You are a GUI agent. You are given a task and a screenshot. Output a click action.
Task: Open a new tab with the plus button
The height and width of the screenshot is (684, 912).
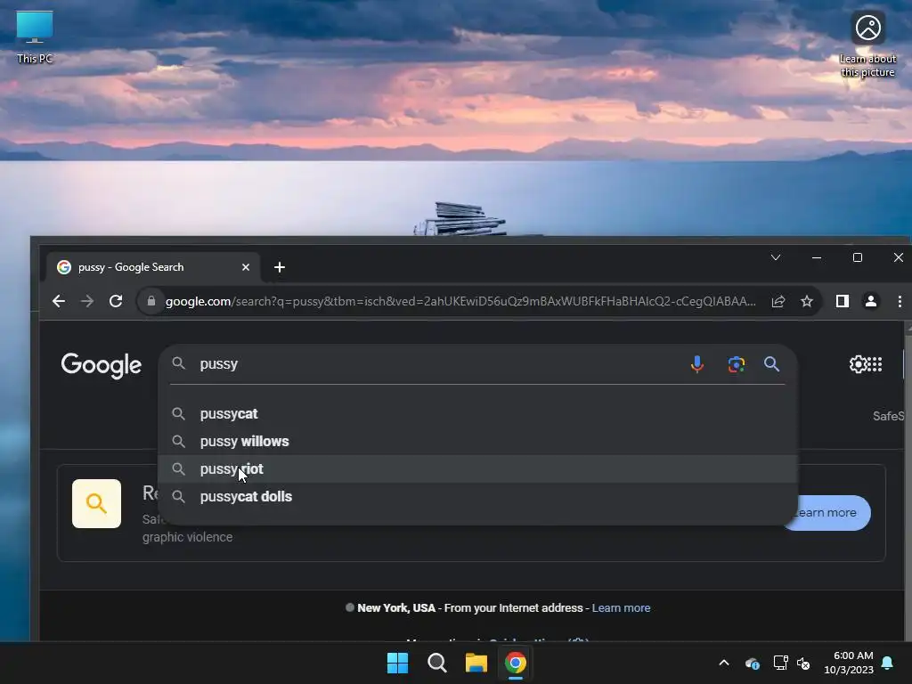pos(279,267)
